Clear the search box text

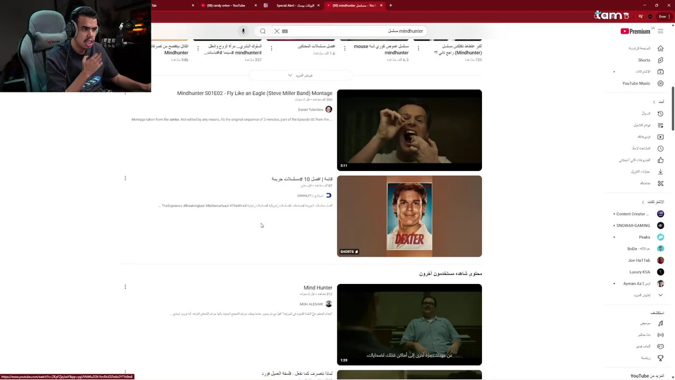277,31
